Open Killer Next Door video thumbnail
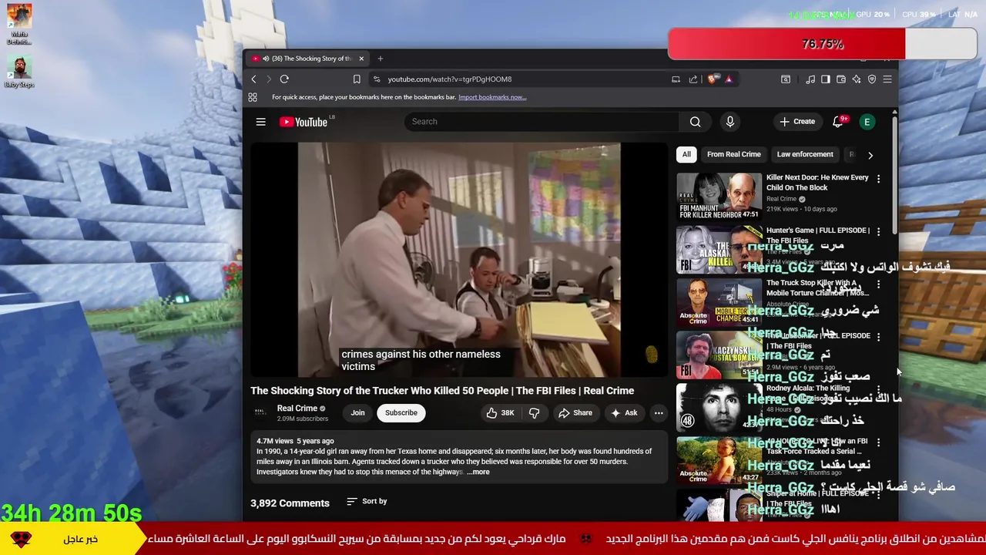 (x=719, y=196)
